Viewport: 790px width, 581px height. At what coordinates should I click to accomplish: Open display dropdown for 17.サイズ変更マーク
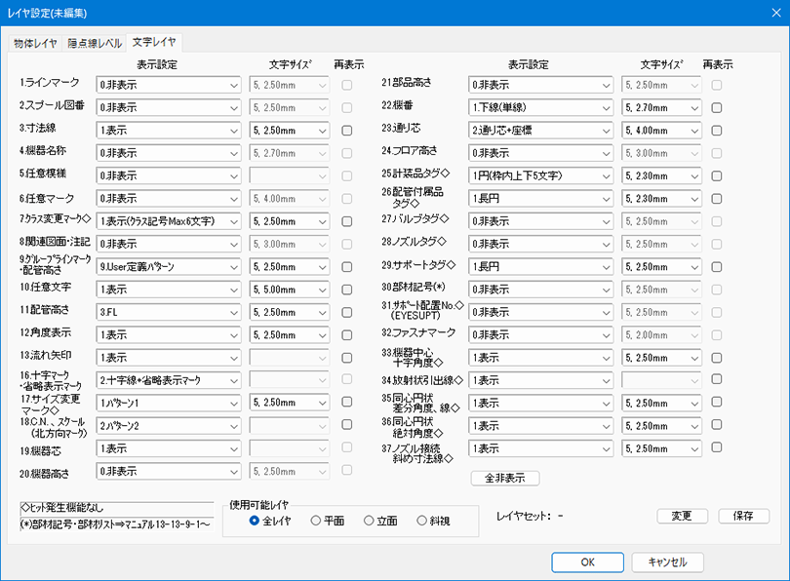(x=169, y=403)
